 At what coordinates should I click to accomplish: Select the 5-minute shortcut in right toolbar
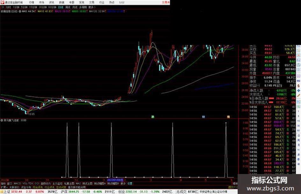[298, 116]
